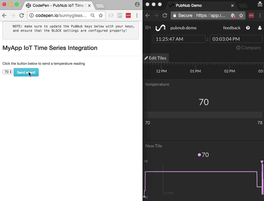The width and height of the screenshot is (264, 201).
Task: Open the Chrome menu in CodePen window
Action: pyautogui.click(x=137, y=15)
